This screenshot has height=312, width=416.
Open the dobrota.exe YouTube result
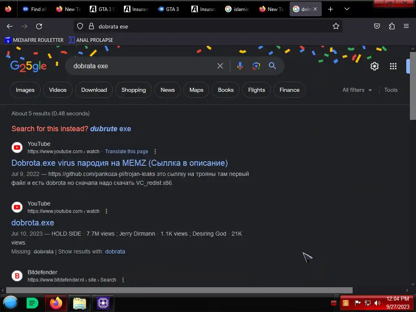tap(32, 223)
